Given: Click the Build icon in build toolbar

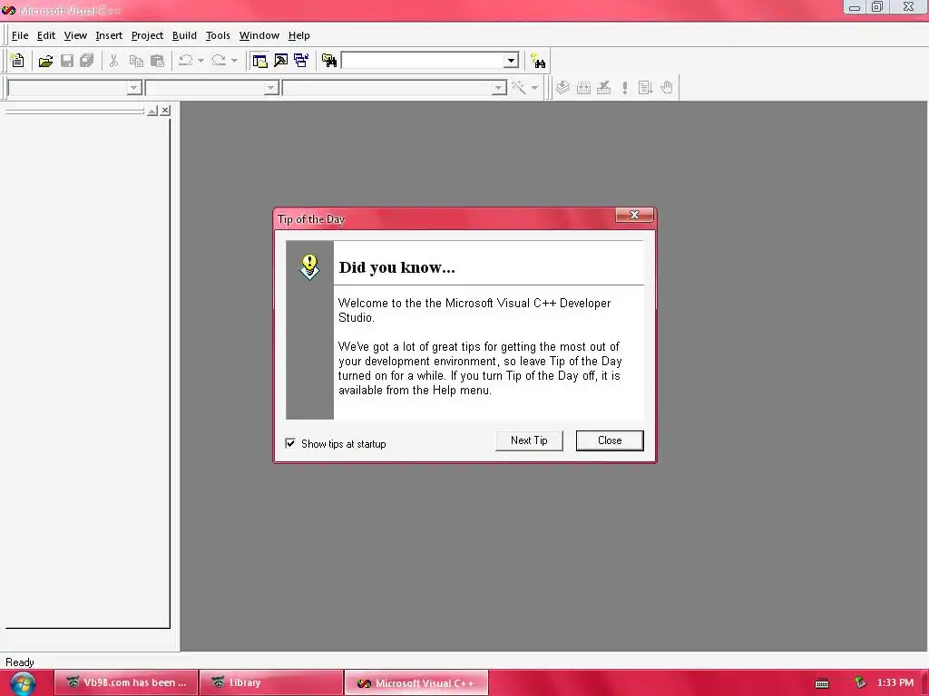Looking at the screenshot, I should point(583,88).
